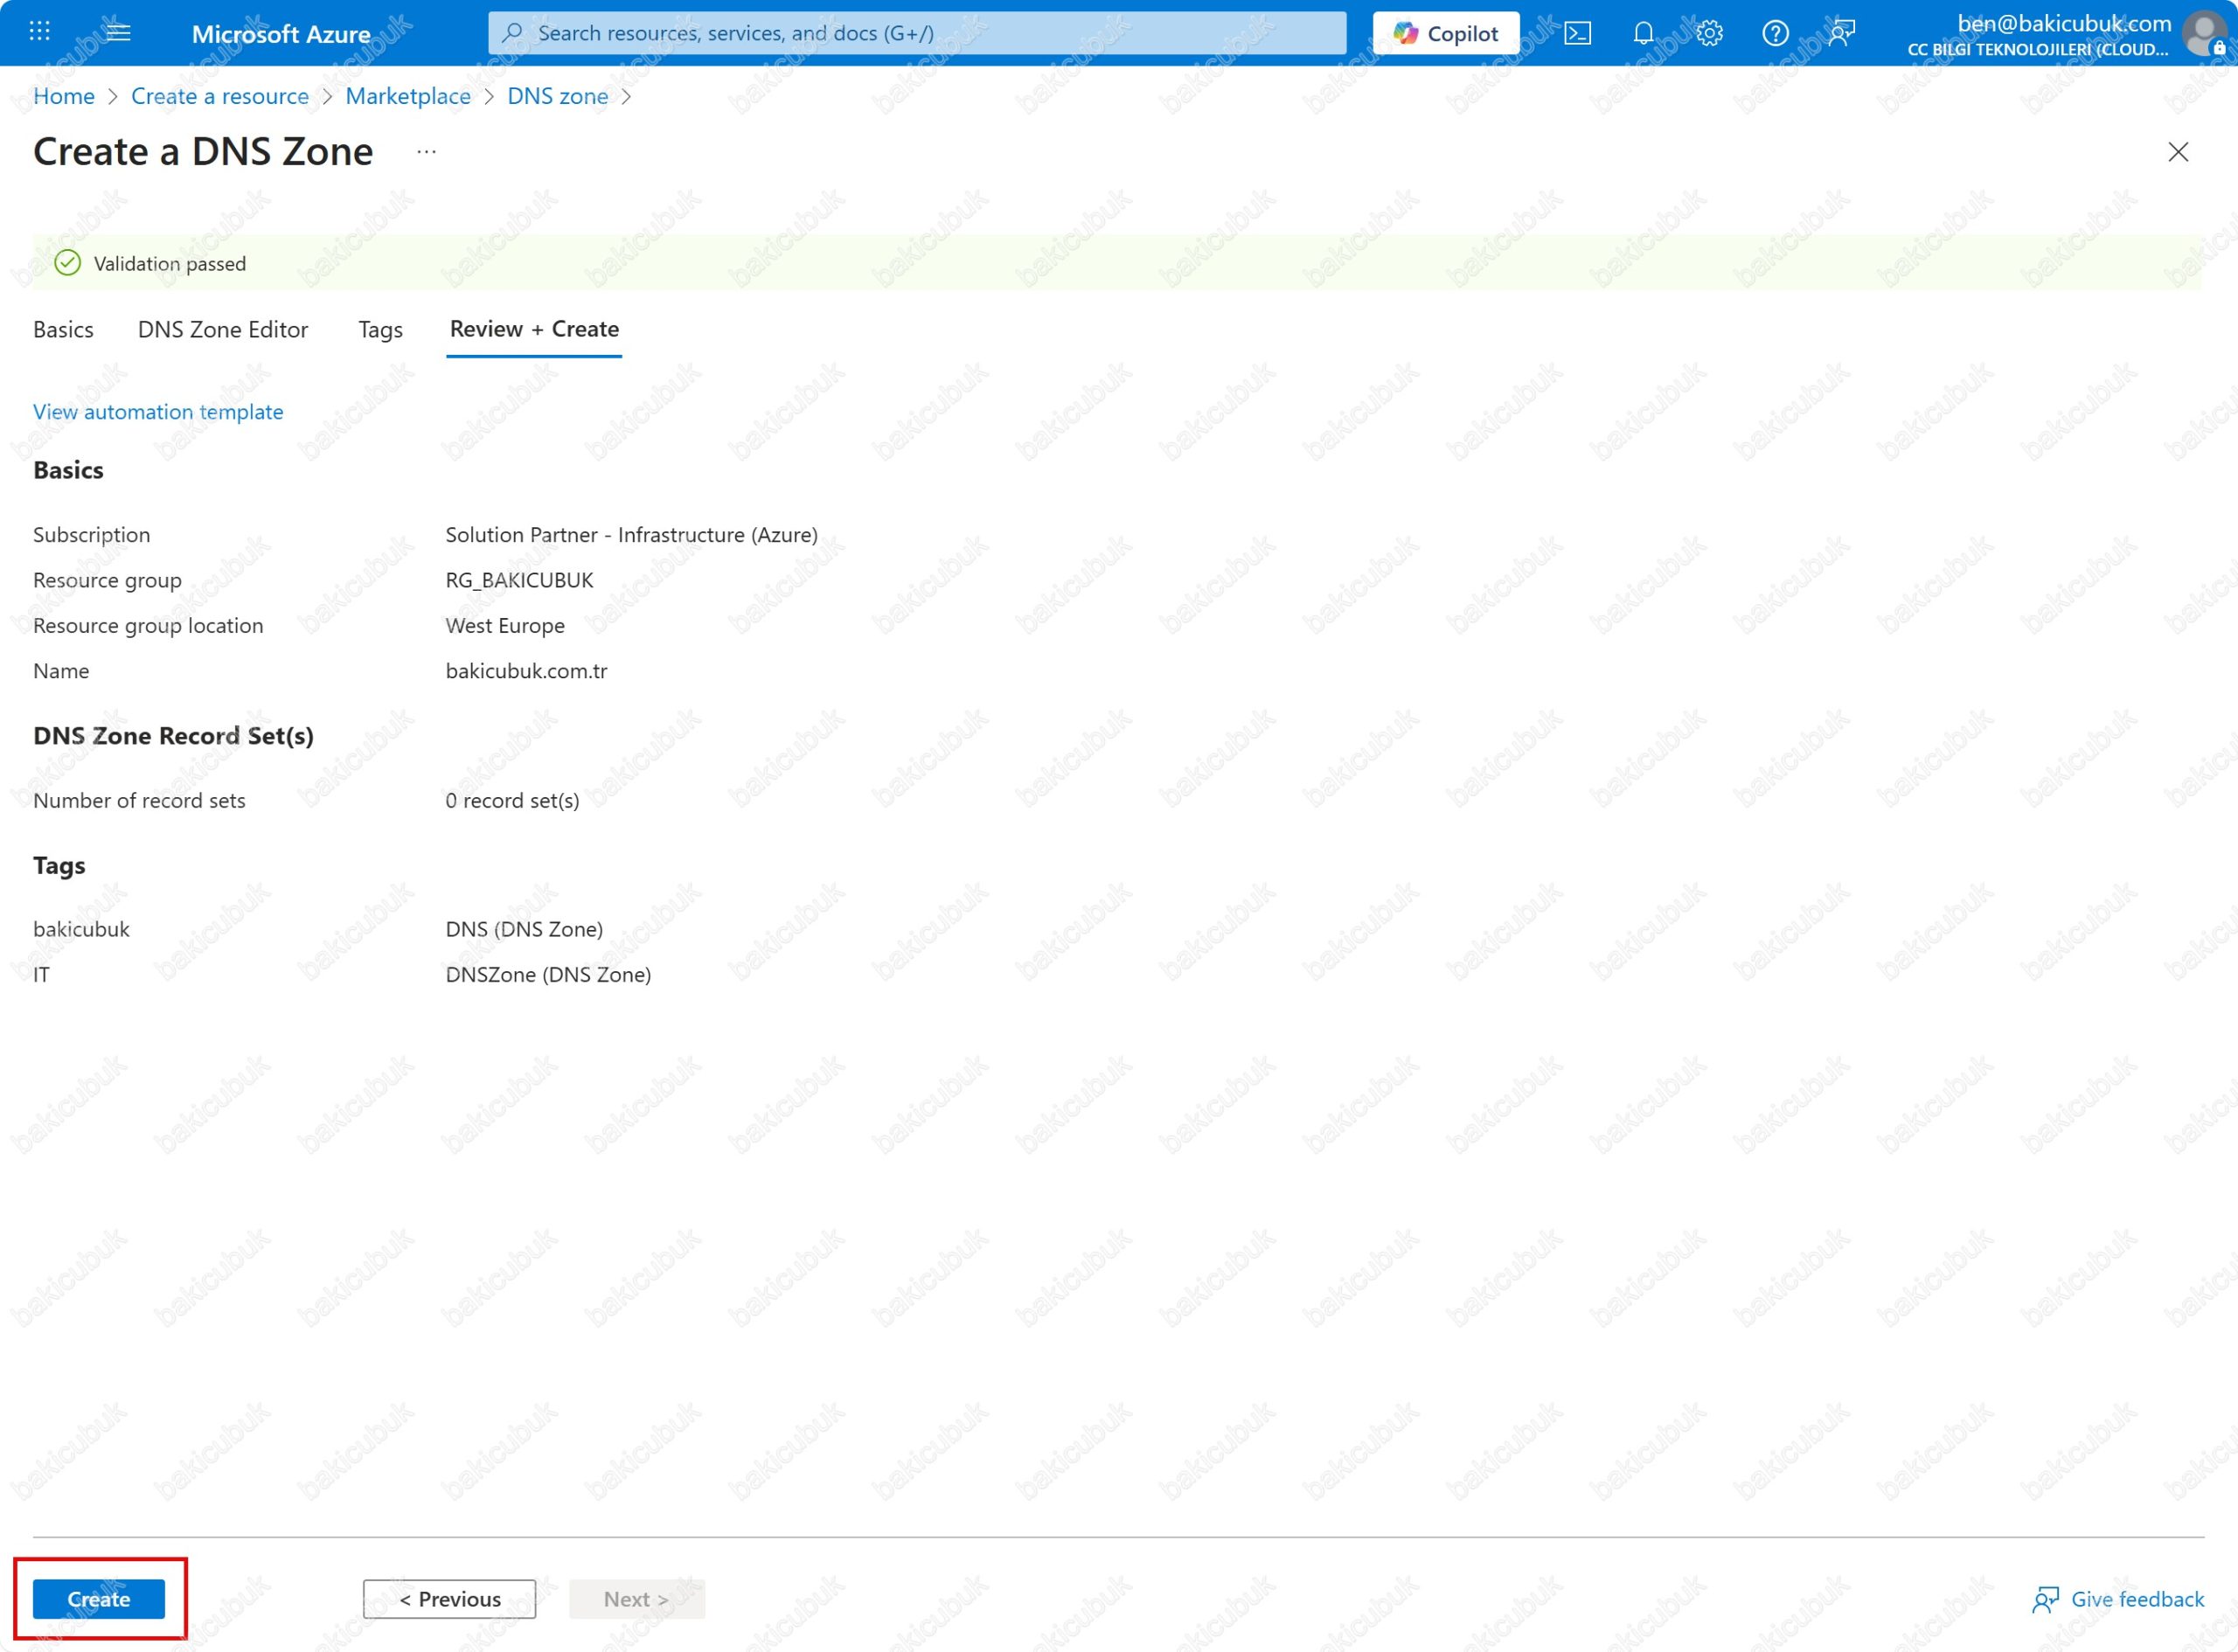Image resolution: width=2238 pixels, height=1652 pixels.
Task: Go to DNS zone breadcrumb
Action: coord(557,96)
